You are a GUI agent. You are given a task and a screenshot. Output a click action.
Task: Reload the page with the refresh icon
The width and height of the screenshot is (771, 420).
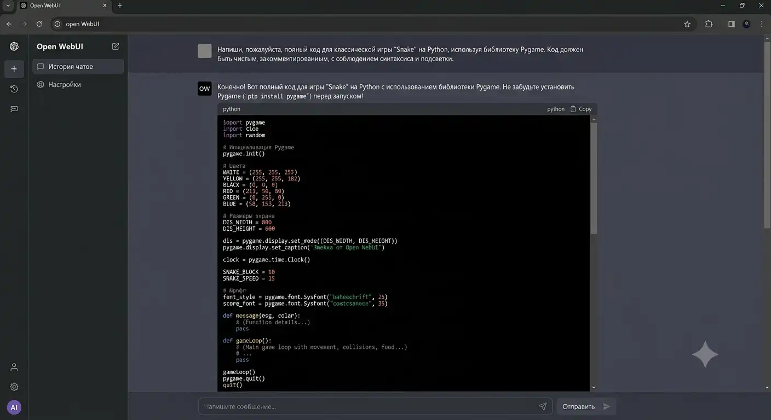39,24
